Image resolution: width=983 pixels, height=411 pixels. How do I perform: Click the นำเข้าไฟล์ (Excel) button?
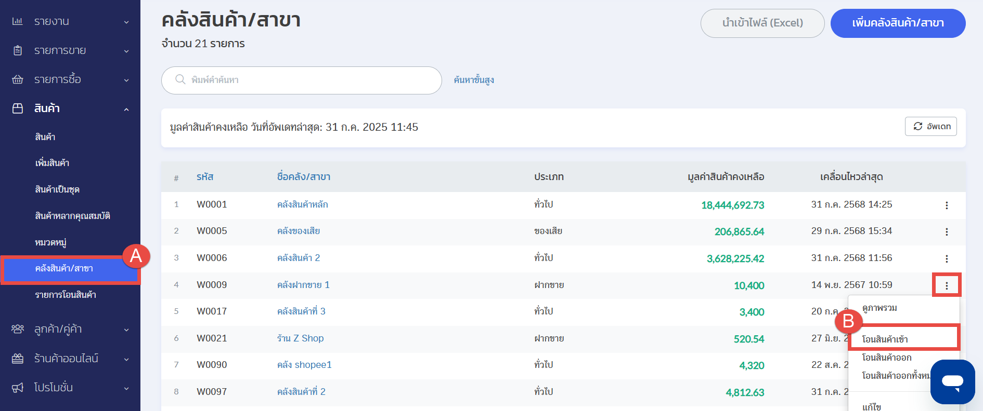tap(762, 23)
